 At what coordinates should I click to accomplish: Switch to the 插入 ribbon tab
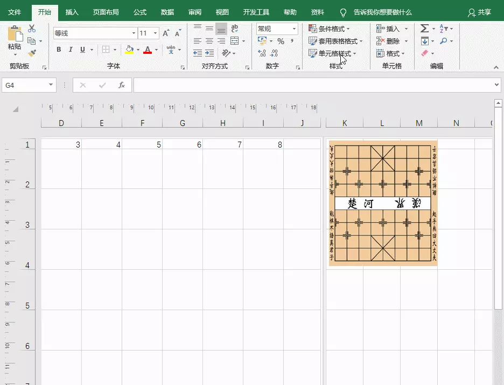pyautogui.click(x=73, y=12)
